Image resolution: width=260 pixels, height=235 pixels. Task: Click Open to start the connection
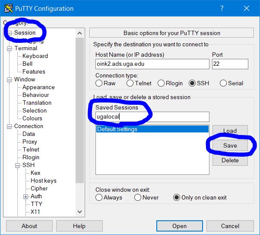(179, 226)
